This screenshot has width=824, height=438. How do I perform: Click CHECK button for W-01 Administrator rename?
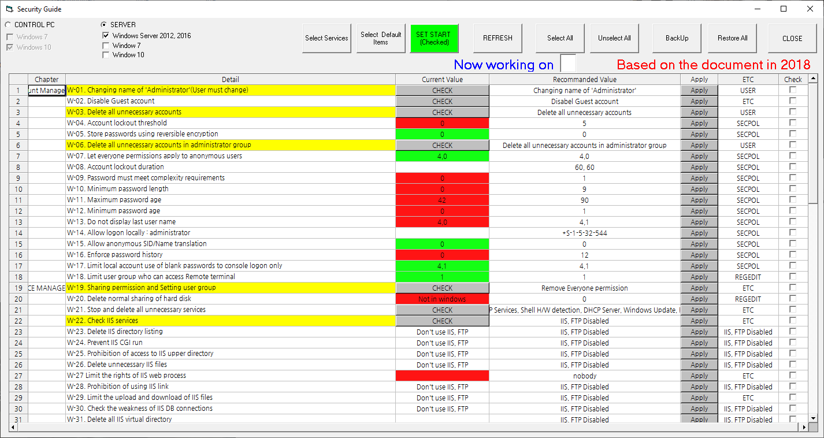[442, 90]
